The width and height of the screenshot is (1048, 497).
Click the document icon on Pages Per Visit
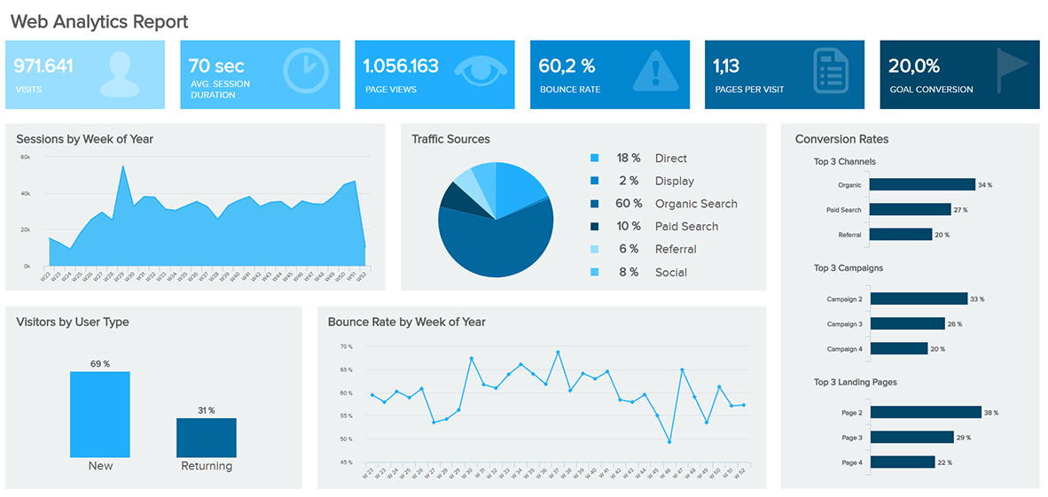coord(830,72)
